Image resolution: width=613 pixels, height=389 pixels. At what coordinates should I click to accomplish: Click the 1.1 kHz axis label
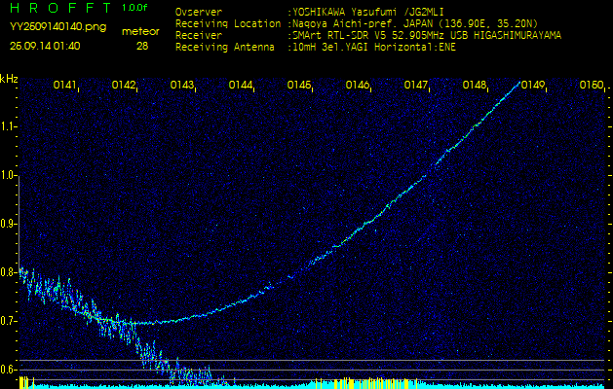point(7,126)
